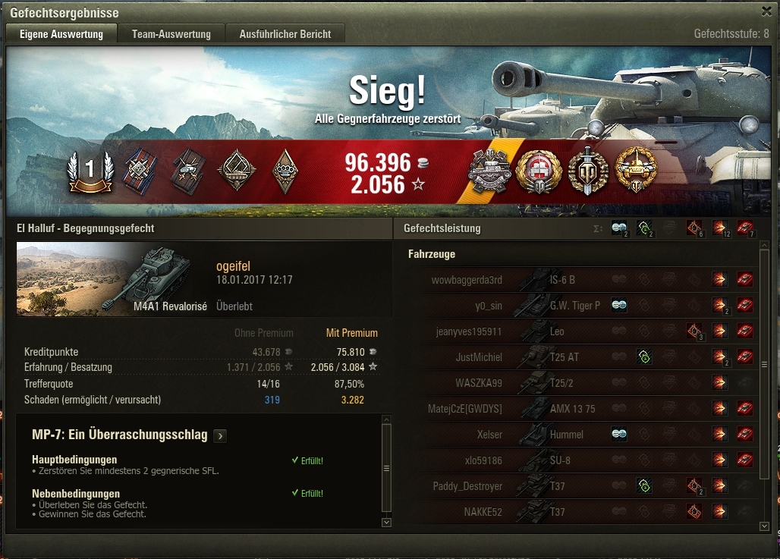Viewport: 780px width, 559px height.
Task: Click the green track-damage icon for JustMichiel
Action: pos(643,356)
